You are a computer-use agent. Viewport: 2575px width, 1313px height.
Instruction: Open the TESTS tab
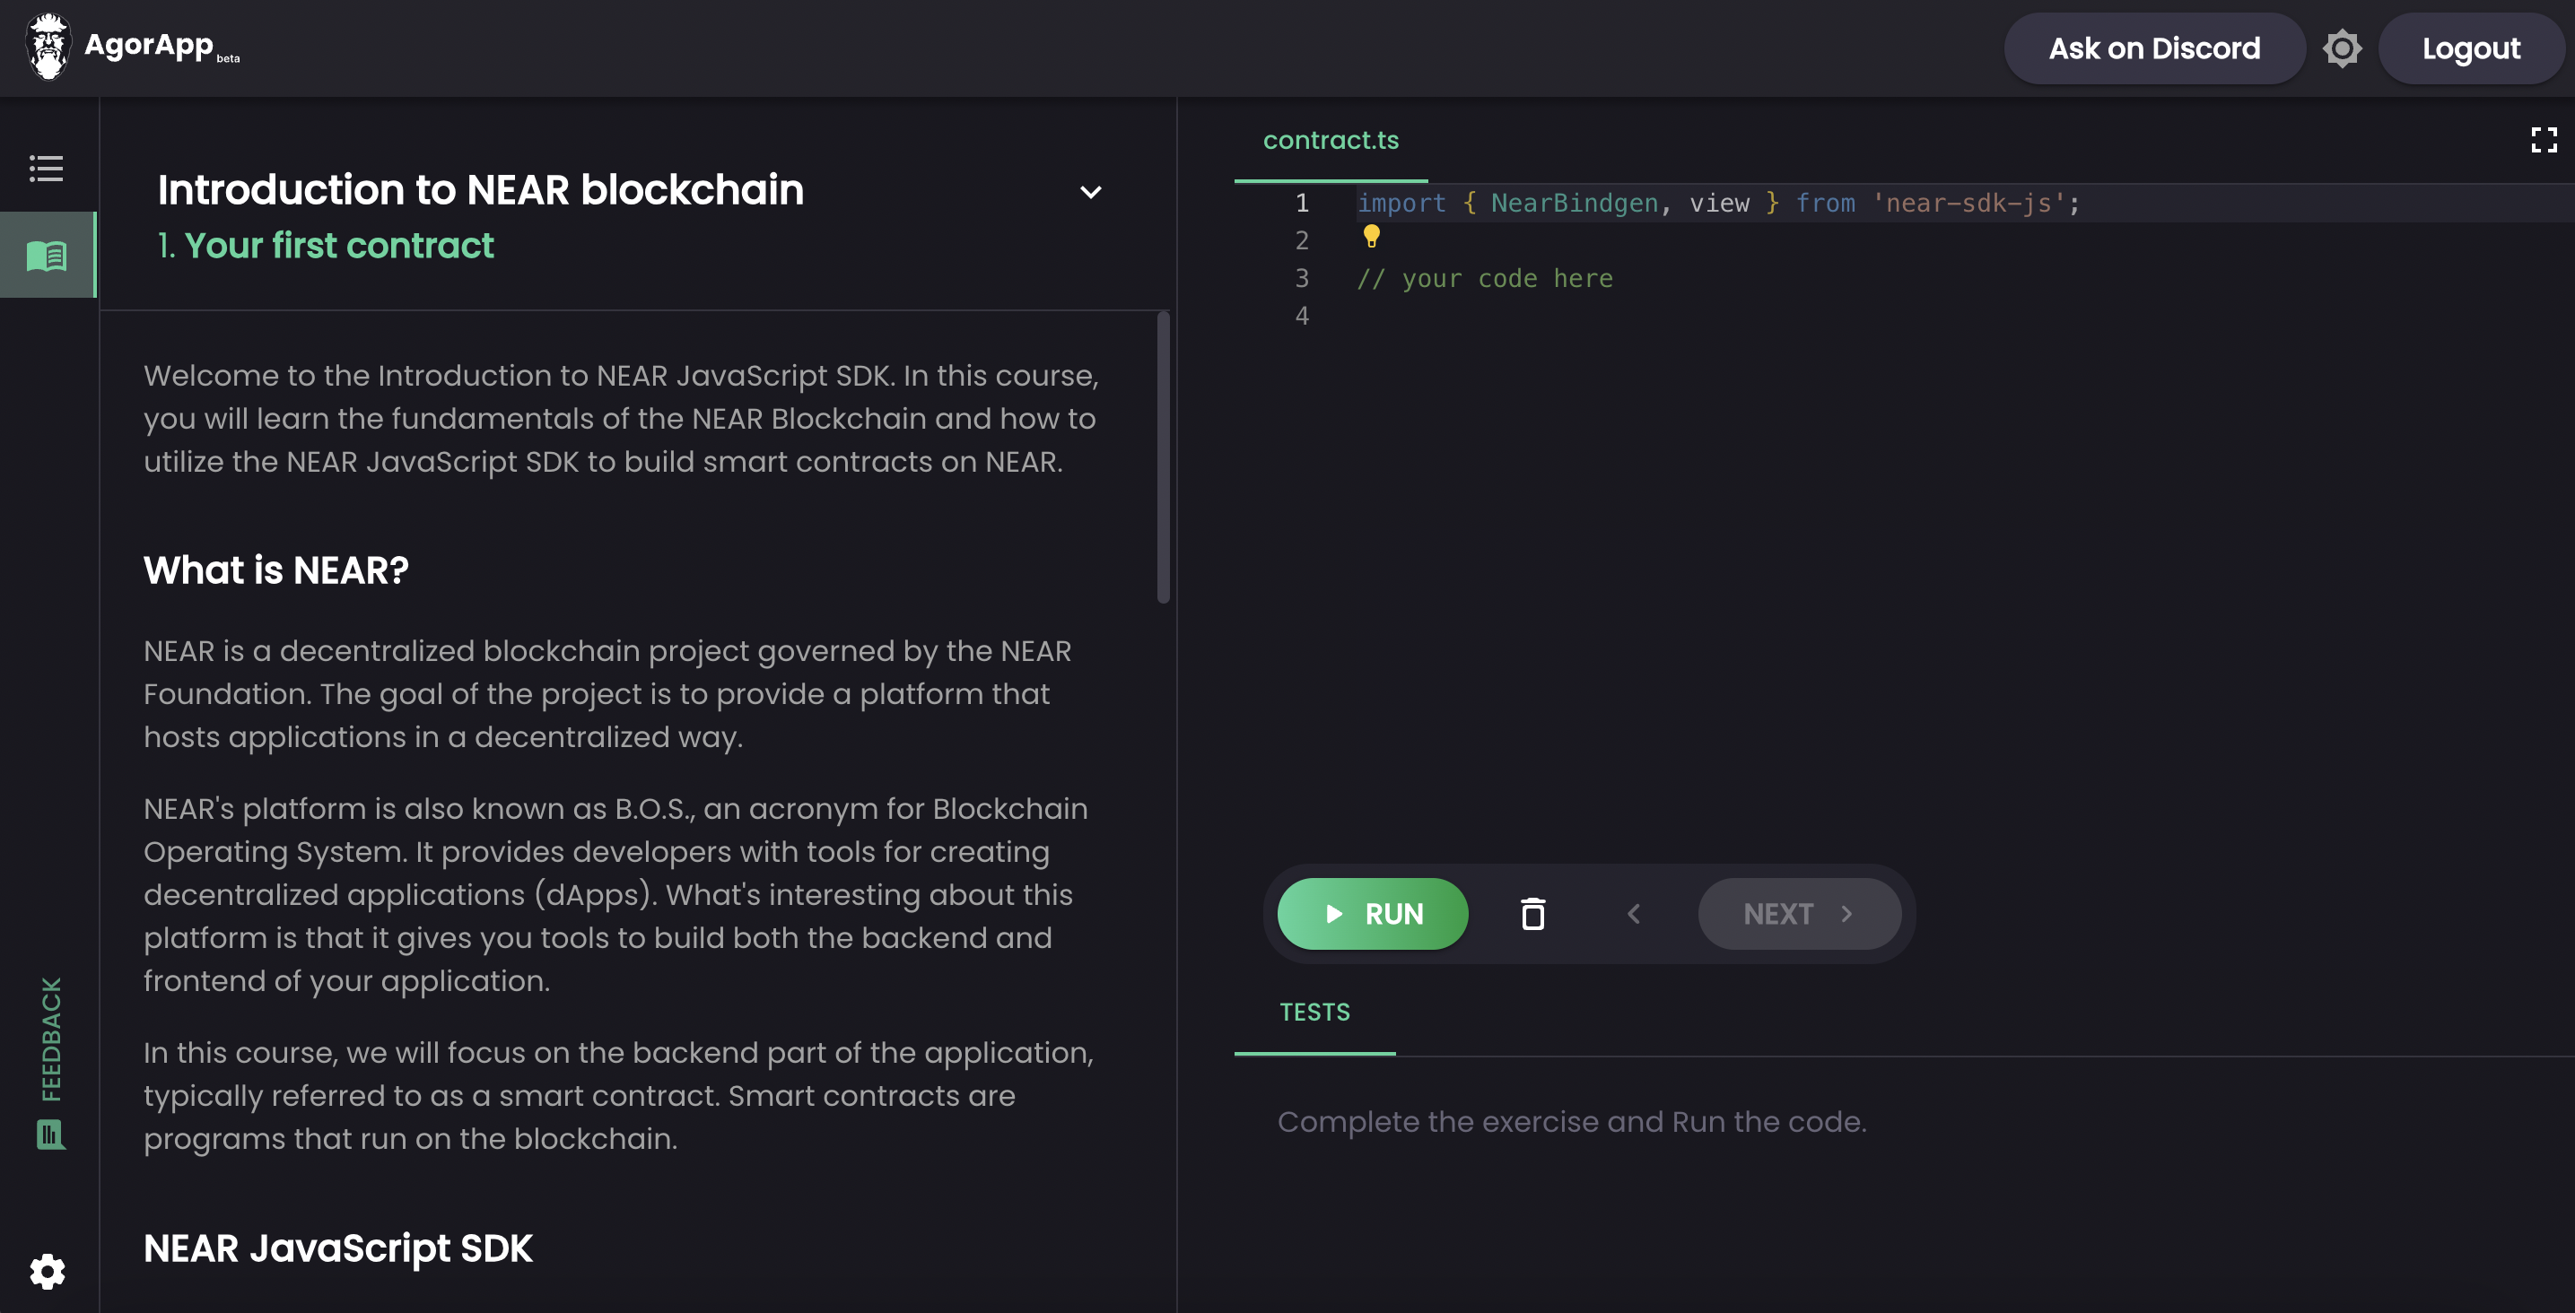[x=1314, y=1013]
